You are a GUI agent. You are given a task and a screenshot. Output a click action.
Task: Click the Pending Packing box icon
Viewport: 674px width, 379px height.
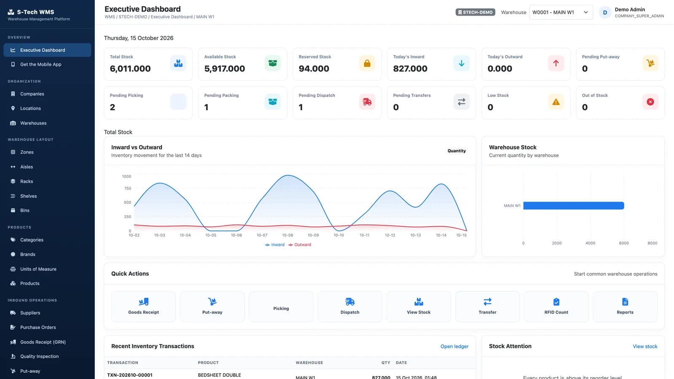pyautogui.click(x=273, y=102)
